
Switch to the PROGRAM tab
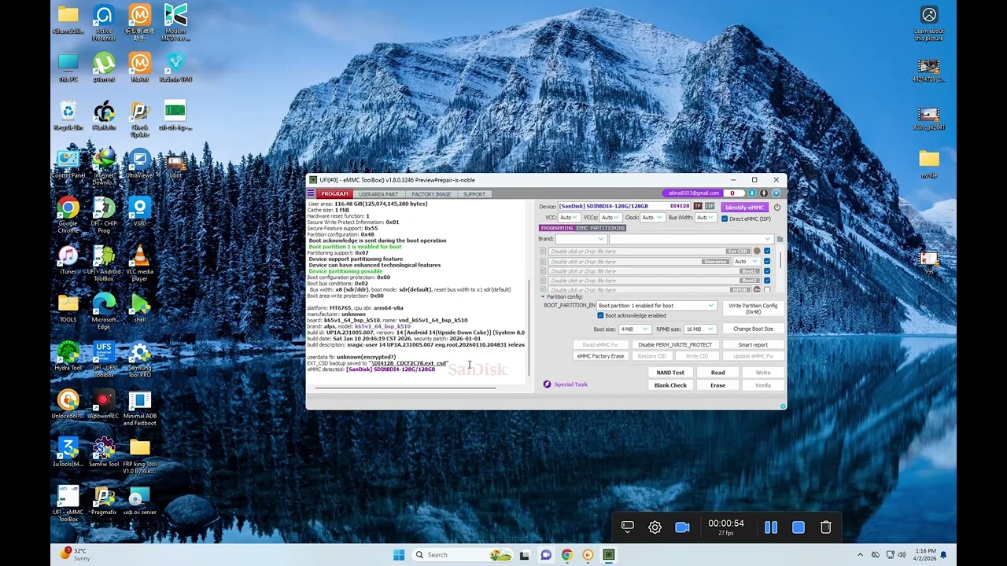coord(334,194)
